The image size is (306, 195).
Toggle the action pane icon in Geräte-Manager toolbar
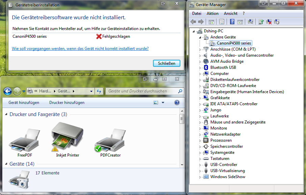coord(240,22)
